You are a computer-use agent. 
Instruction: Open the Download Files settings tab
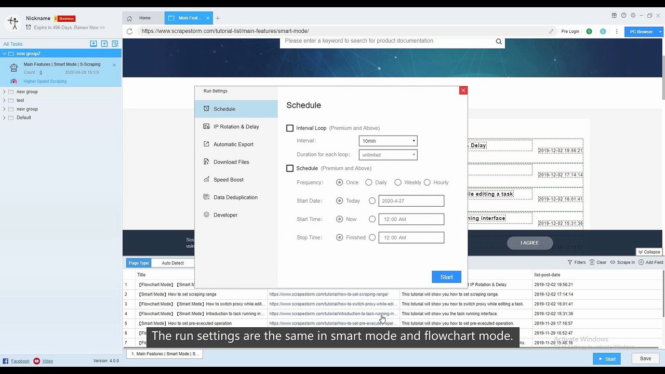[x=236, y=162]
